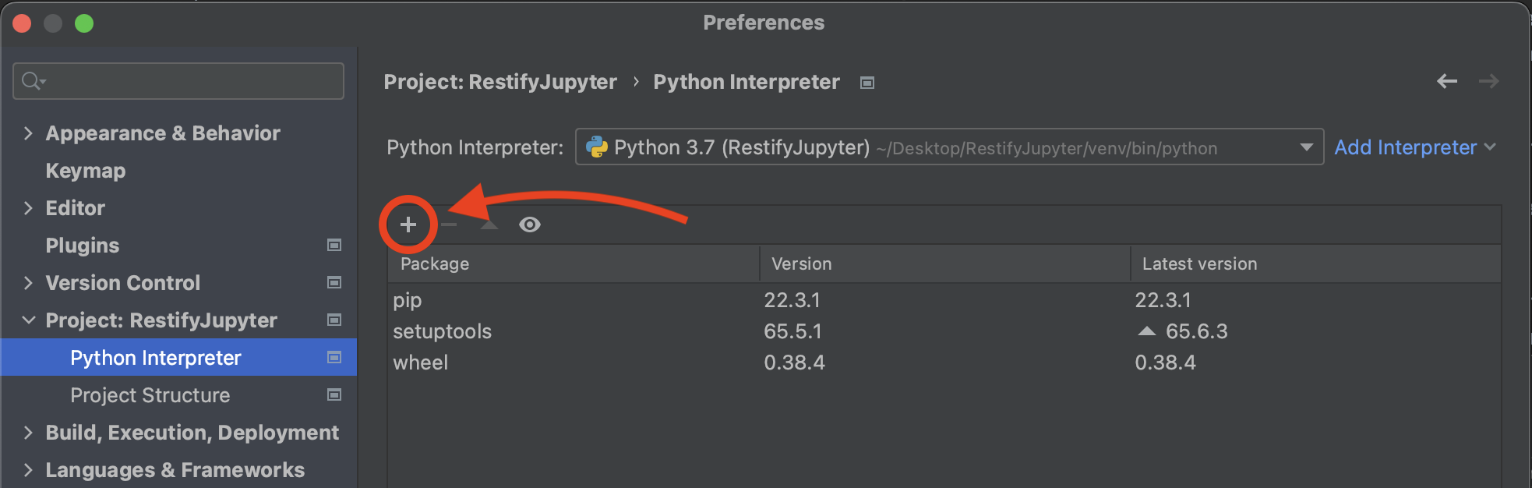Select Version Control label in sidebar
The width and height of the screenshot is (1532, 488).
122,283
